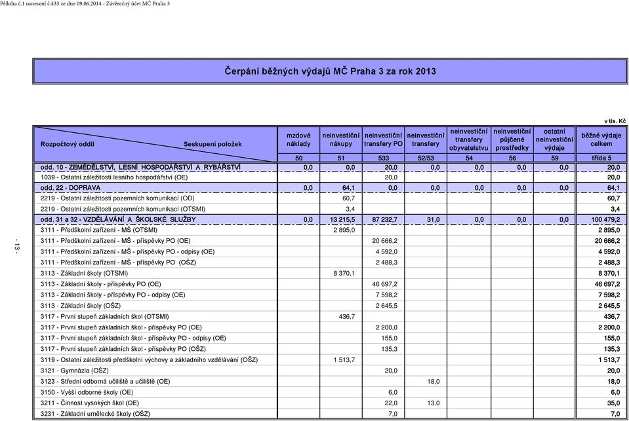This screenshot has height=421, width=629.
Task: Select the value '18,0' under neinvestiční transfery
Action: (434, 381)
